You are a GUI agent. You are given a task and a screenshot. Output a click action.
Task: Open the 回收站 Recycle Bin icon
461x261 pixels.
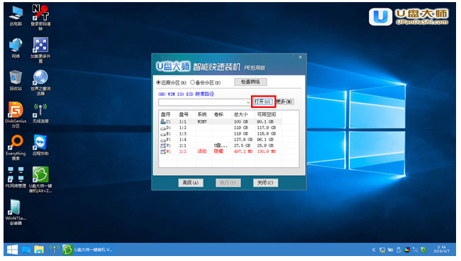coord(16,80)
